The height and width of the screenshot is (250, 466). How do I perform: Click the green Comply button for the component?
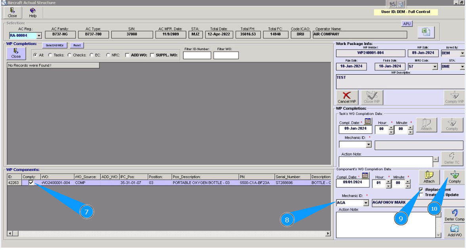point(454,177)
